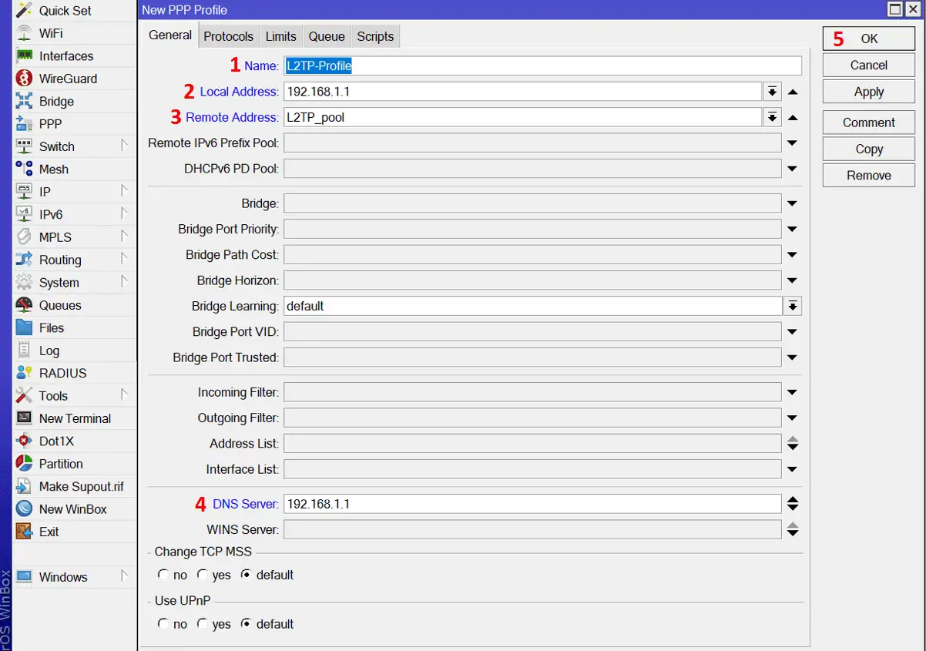
Task: Select 'yes' for Use UPnP
Action: tap(202, 624)
